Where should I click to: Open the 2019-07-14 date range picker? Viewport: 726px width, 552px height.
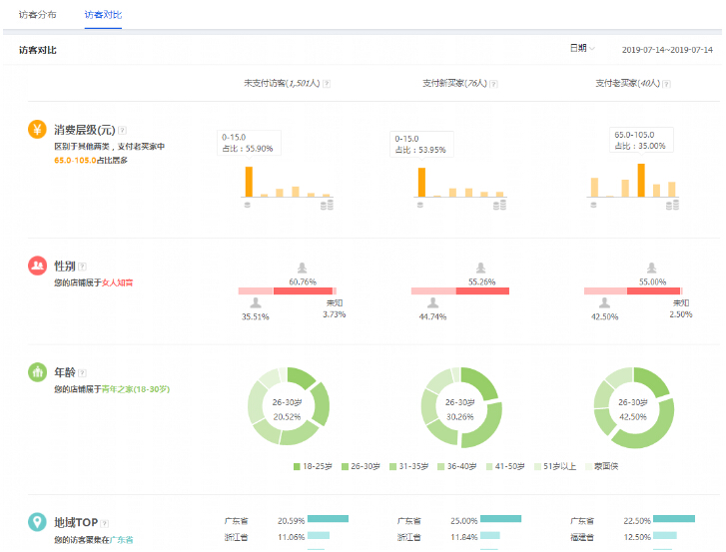(666, 49)
